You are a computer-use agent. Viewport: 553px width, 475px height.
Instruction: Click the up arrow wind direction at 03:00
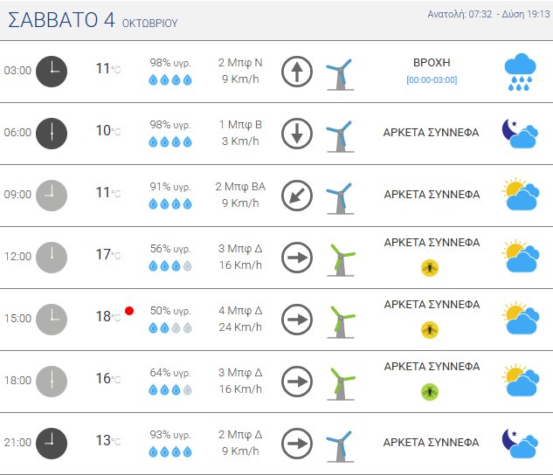(x=297, y=72)
